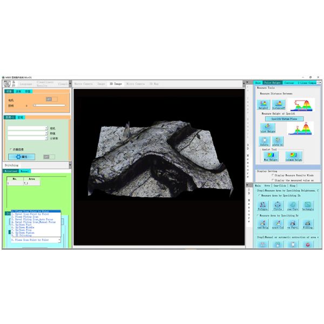Choose the Circle area tool
The height and width of the screenshot is (324, 324).
point(278,207)
